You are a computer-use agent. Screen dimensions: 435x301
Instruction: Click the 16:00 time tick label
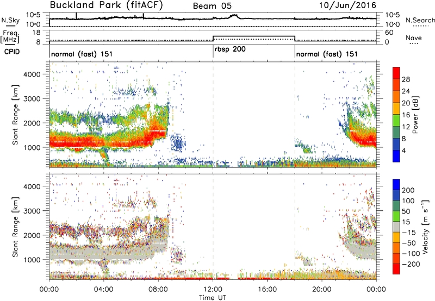(267, 290)
